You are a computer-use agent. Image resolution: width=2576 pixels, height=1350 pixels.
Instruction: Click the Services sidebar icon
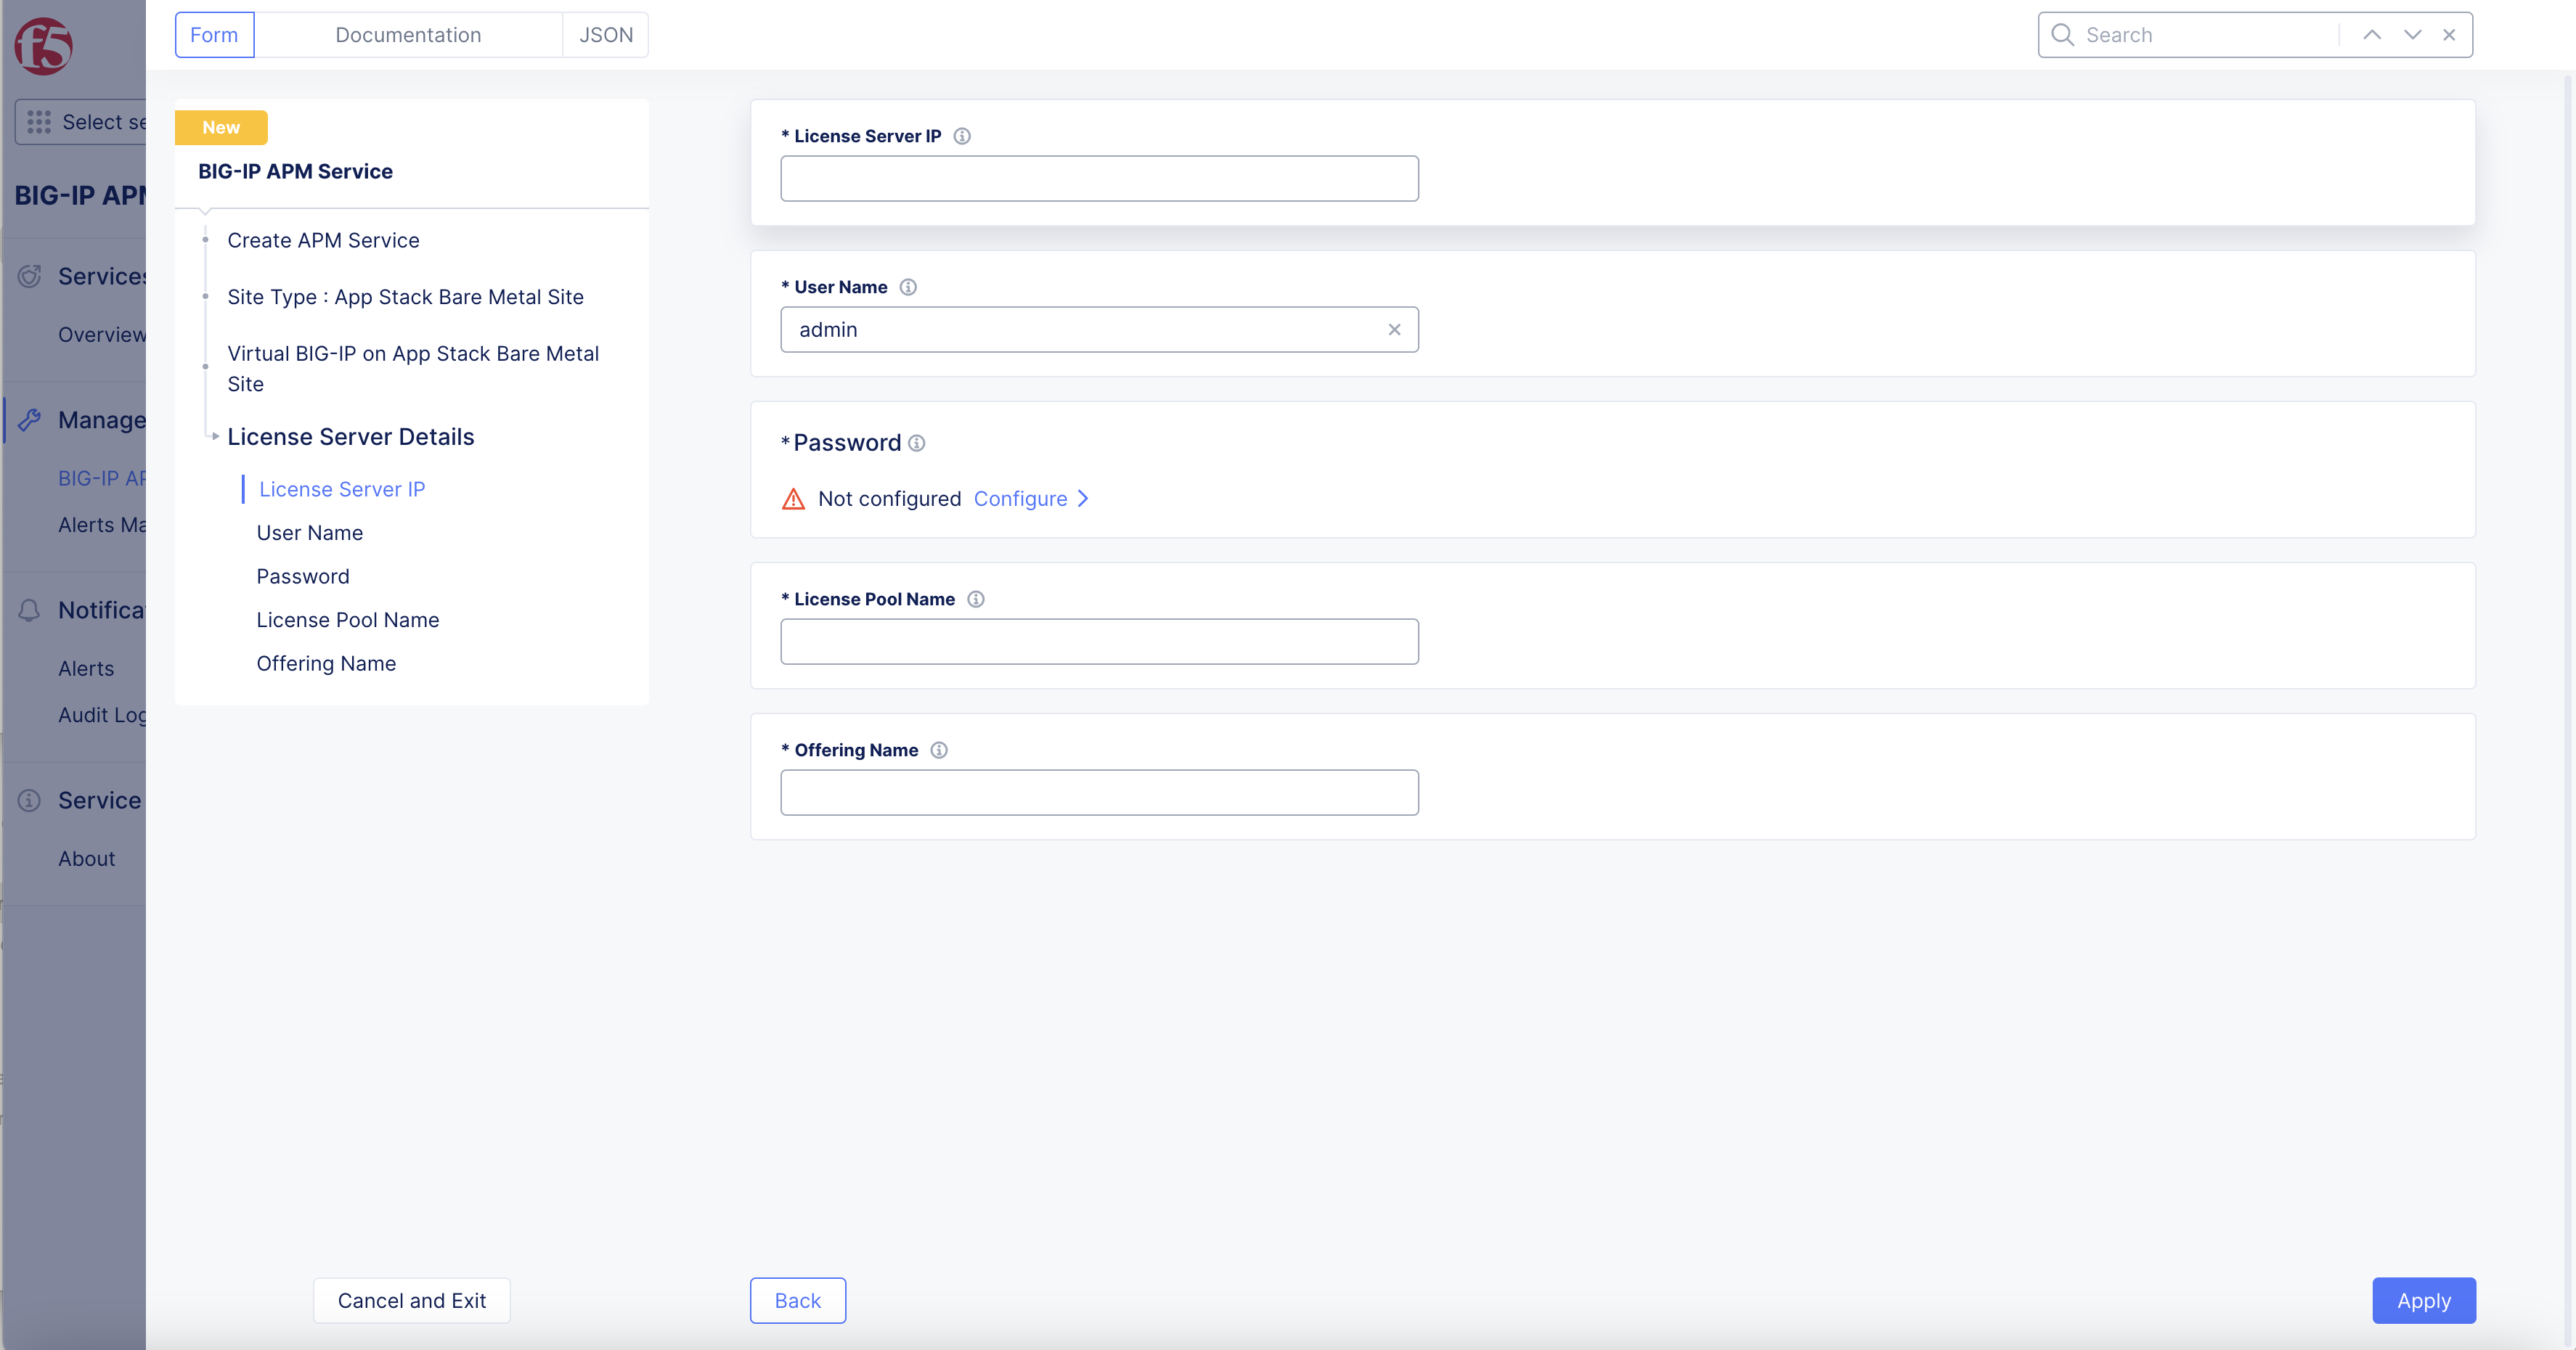tap(30, 276)
